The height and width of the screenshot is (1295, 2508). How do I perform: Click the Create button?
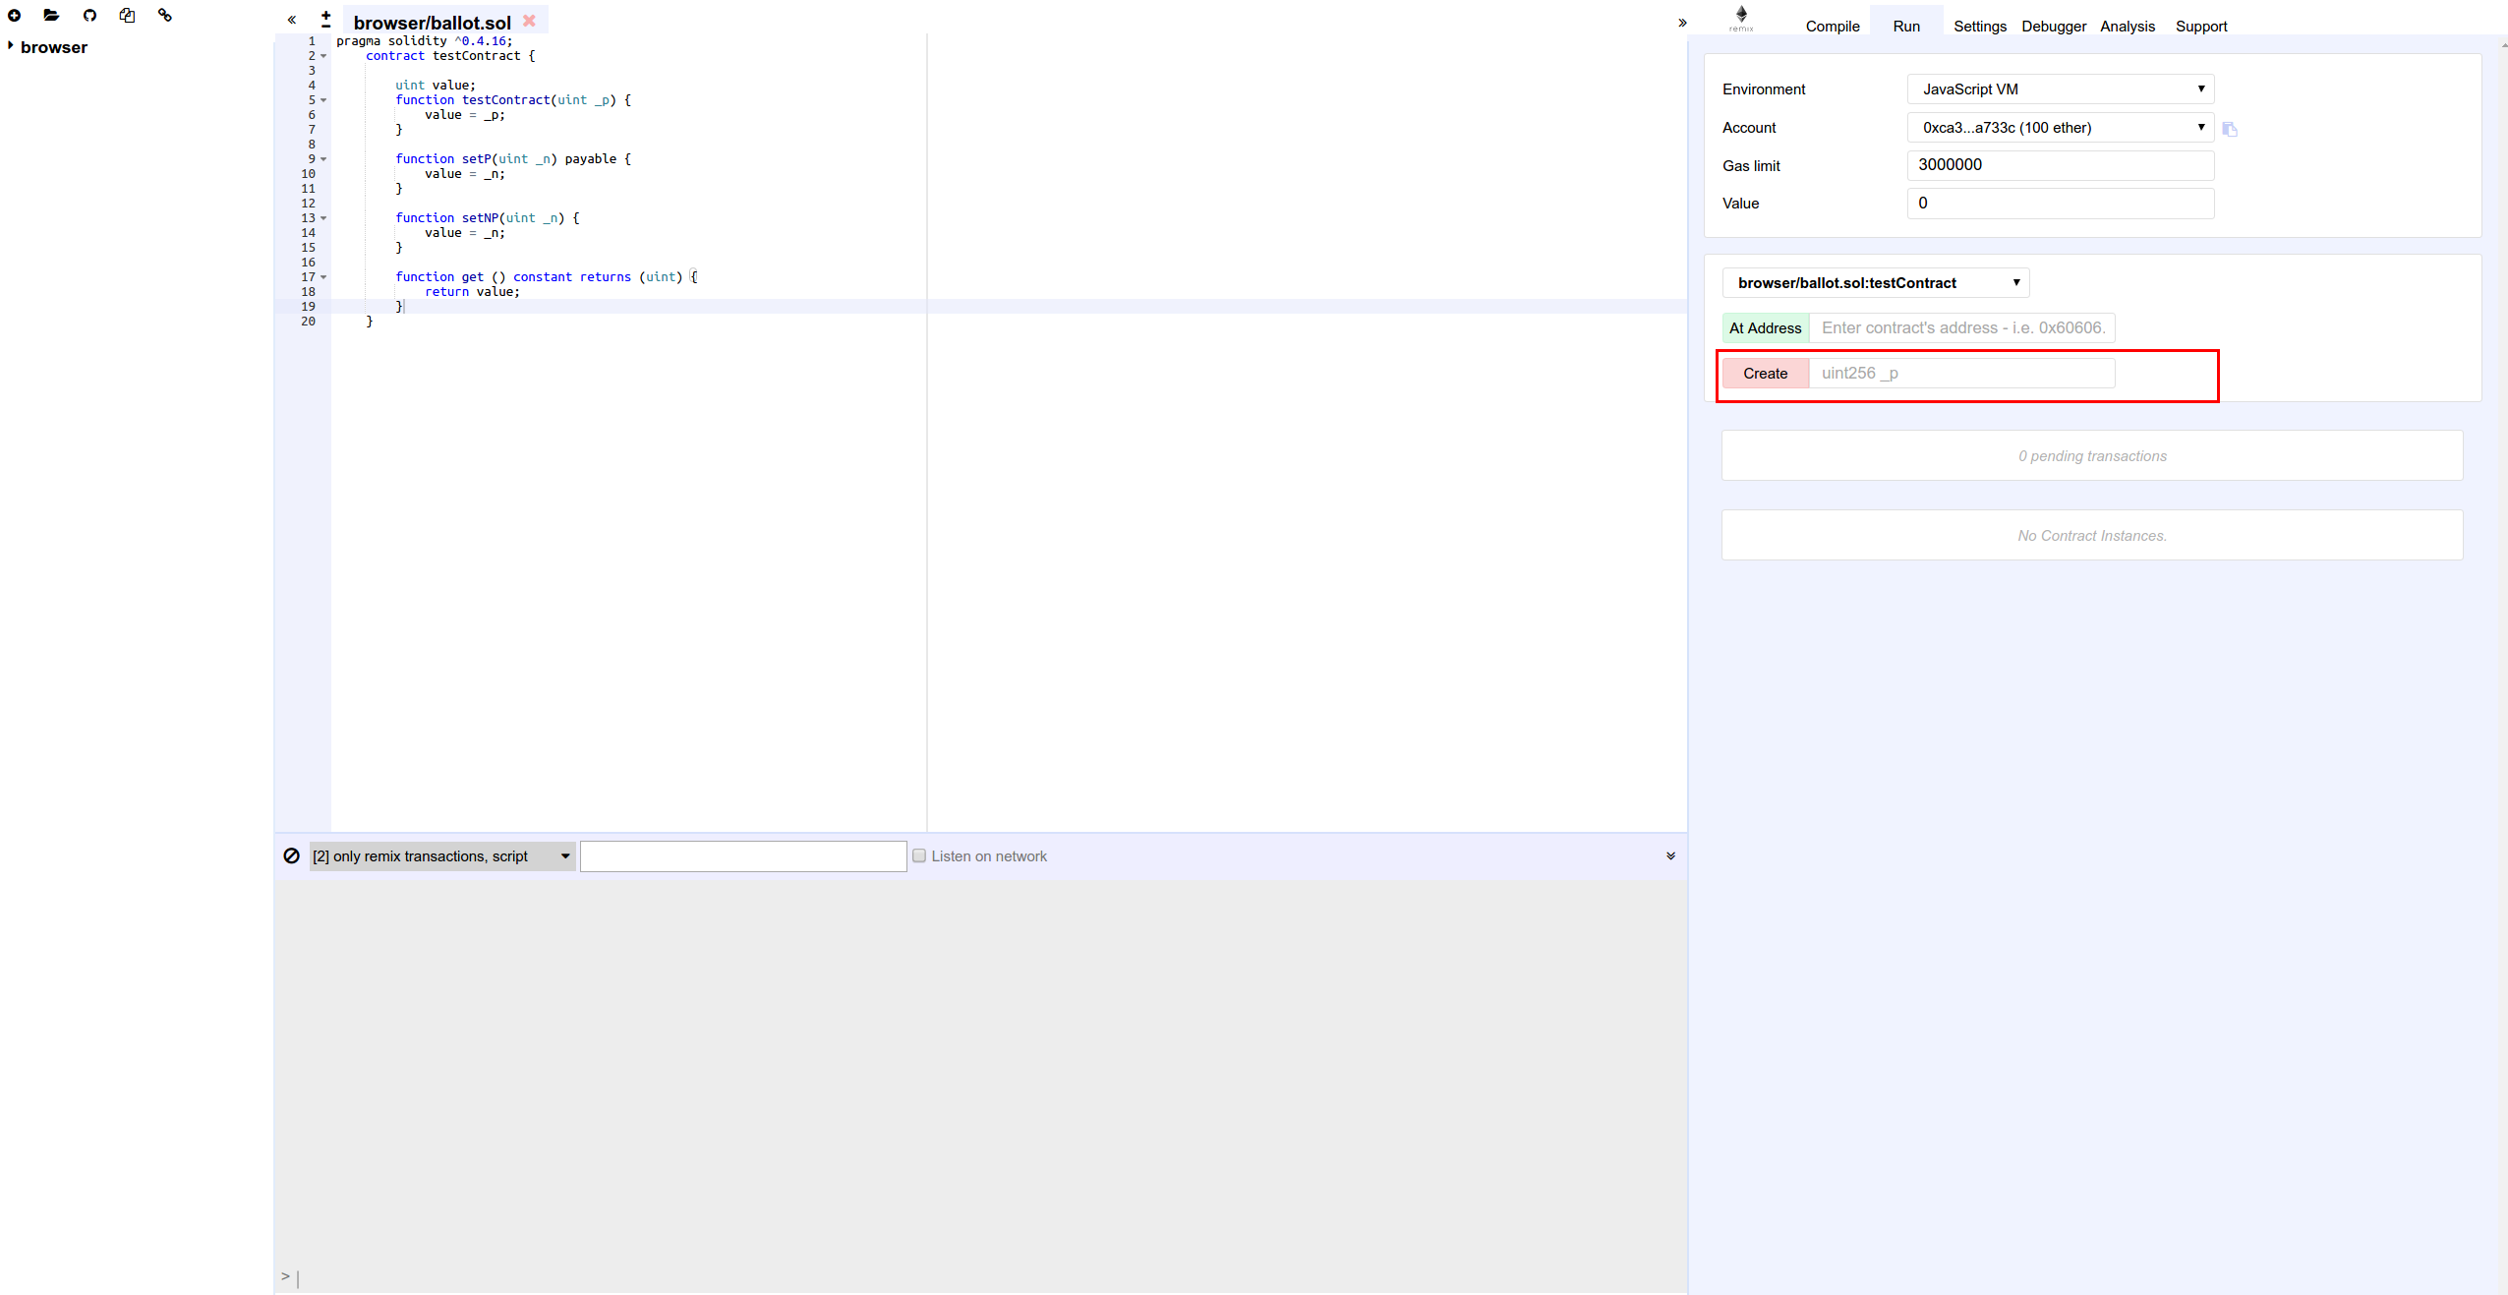click(1765, 374)
